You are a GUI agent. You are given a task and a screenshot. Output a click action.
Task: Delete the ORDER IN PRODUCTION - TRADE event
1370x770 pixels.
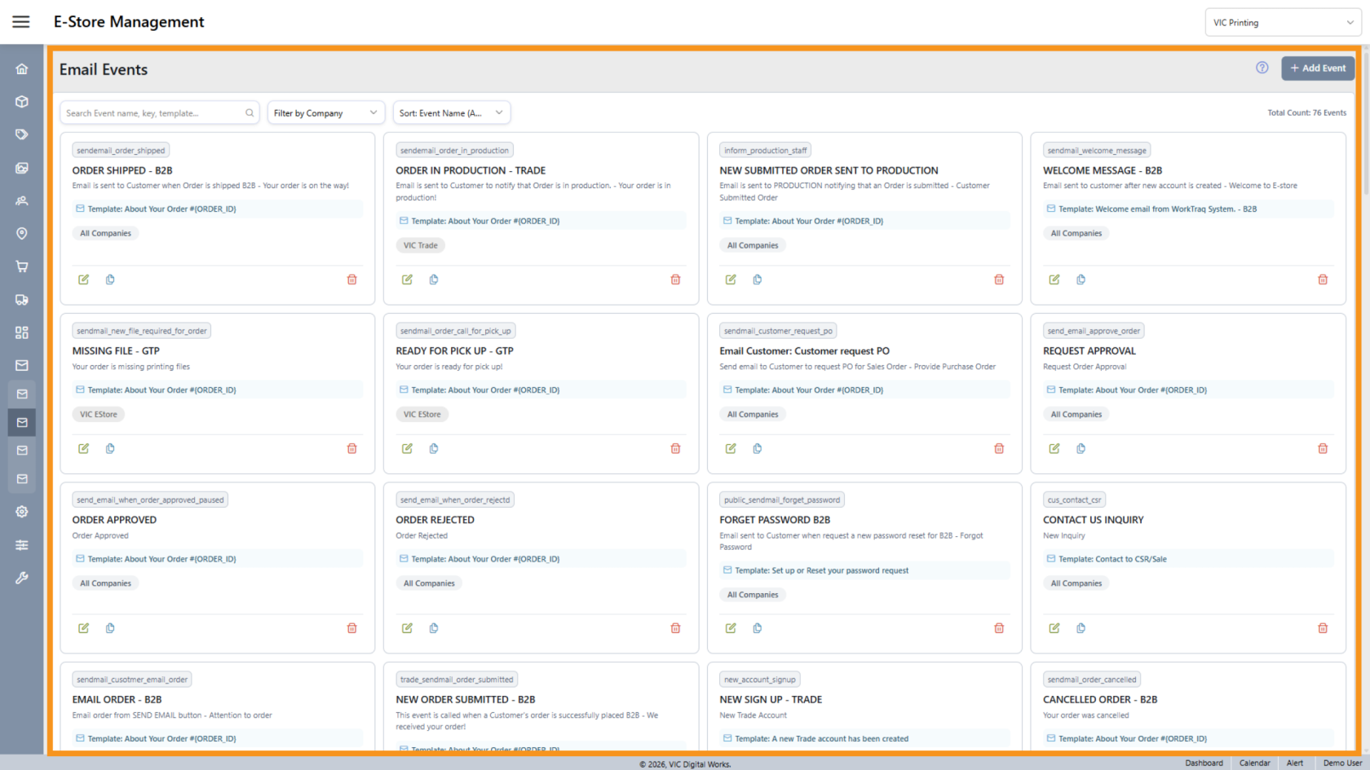tap(675, 279)
